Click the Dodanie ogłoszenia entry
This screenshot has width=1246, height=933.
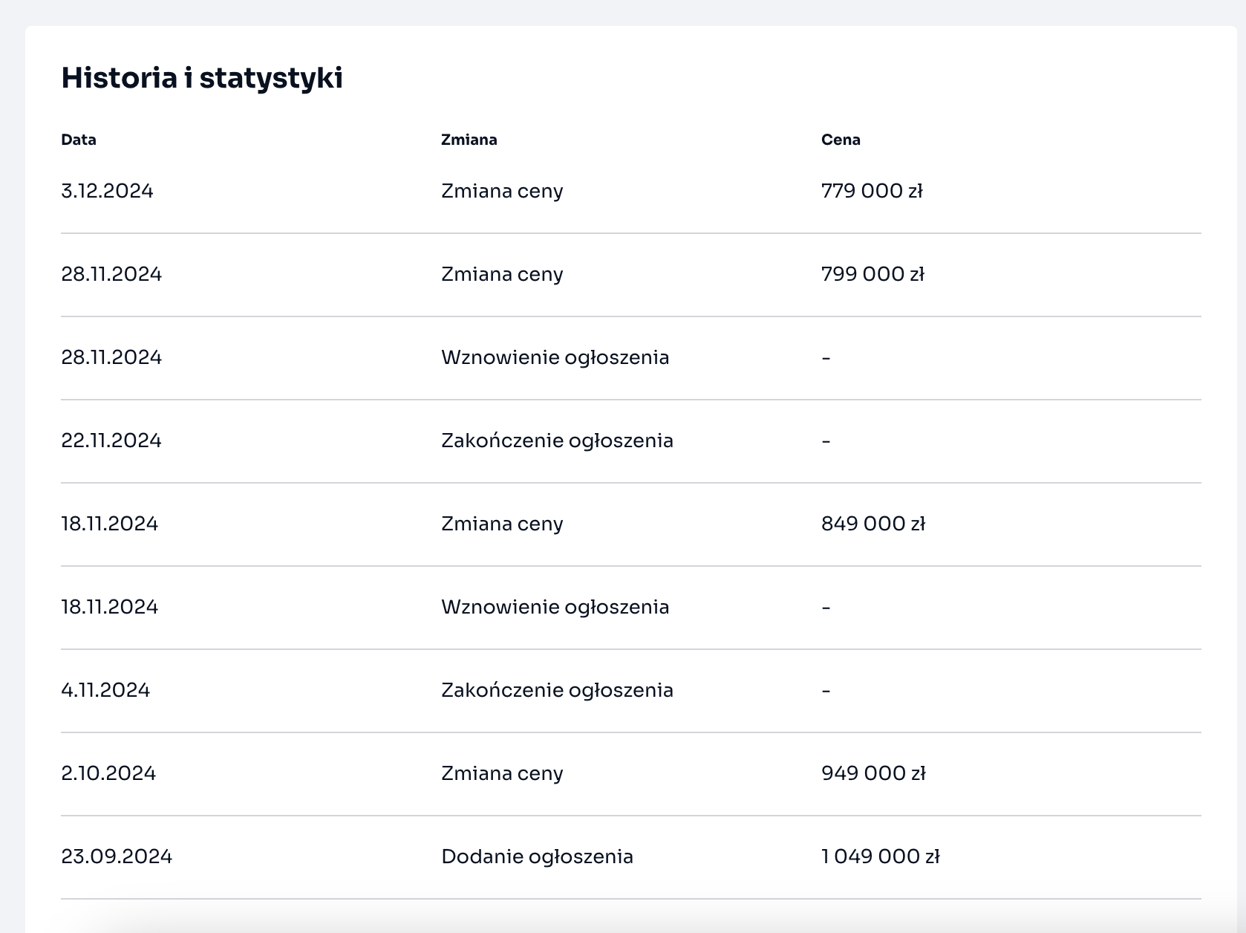537,856
